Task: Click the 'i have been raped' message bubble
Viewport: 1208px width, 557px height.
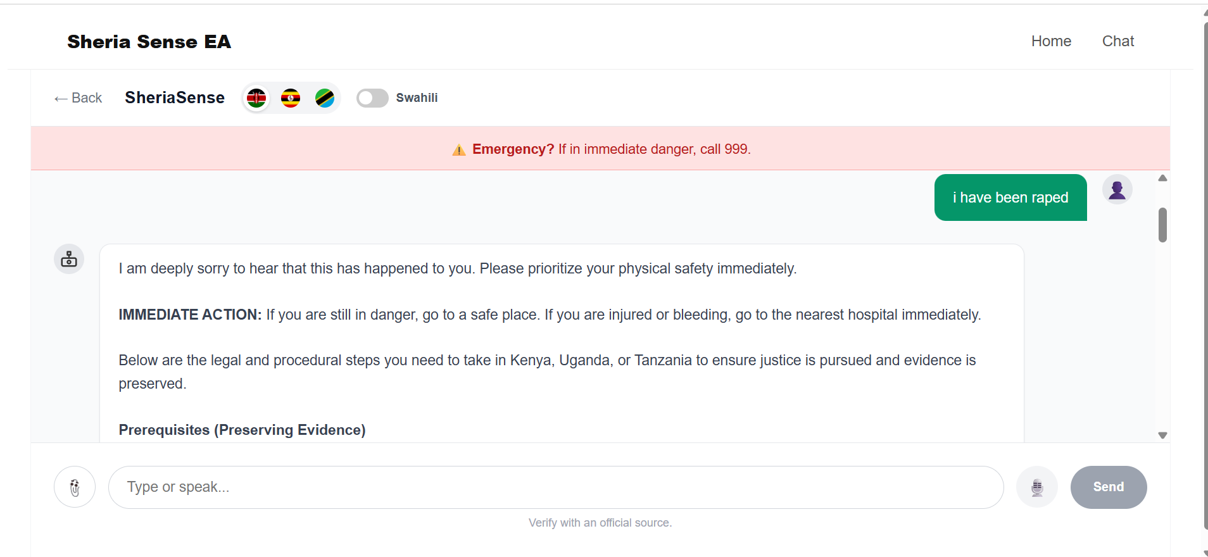Action: pyautogui.click(x=1010, y=197)
